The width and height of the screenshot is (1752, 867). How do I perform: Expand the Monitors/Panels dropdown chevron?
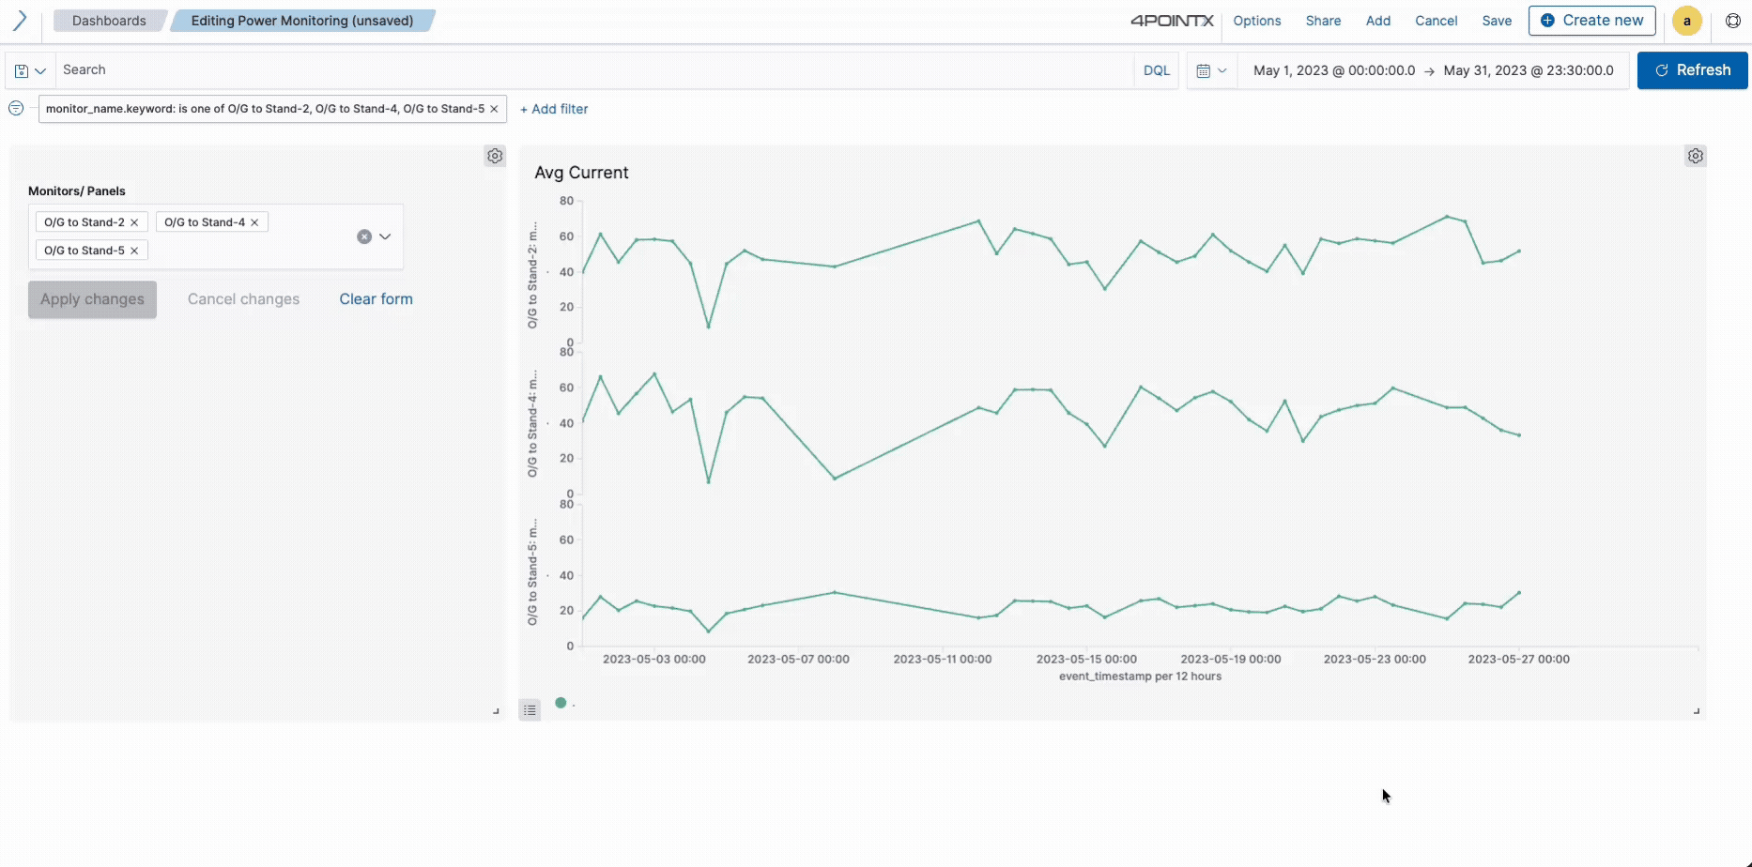tap(385, 236)
